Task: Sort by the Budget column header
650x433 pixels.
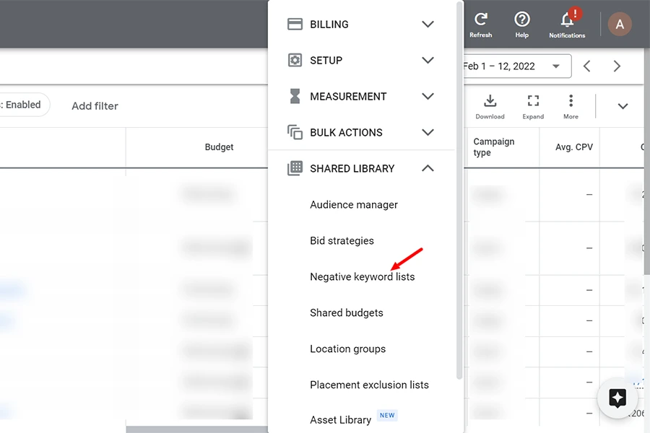Action: (219, 147)
